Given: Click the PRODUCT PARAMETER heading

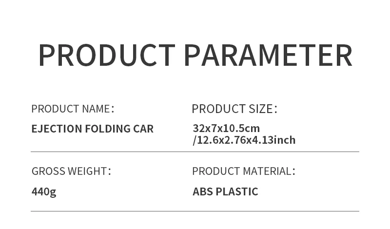Looking at the screenshot, I should click(x=195, y=55).
